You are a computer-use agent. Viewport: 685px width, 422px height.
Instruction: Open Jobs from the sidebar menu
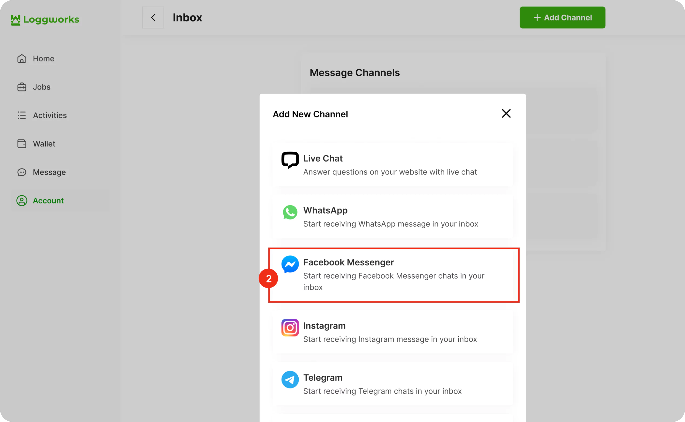[42, 87]
